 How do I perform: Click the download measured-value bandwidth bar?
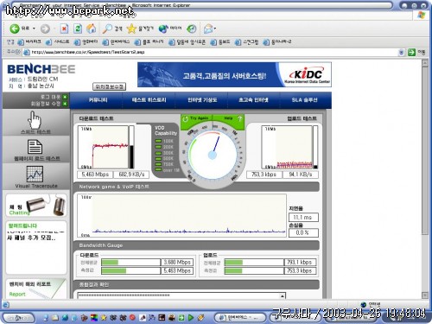[130, 270]
